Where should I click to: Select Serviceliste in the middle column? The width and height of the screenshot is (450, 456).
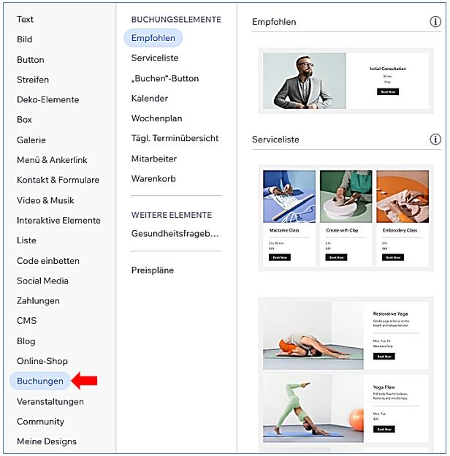[155, 58]
